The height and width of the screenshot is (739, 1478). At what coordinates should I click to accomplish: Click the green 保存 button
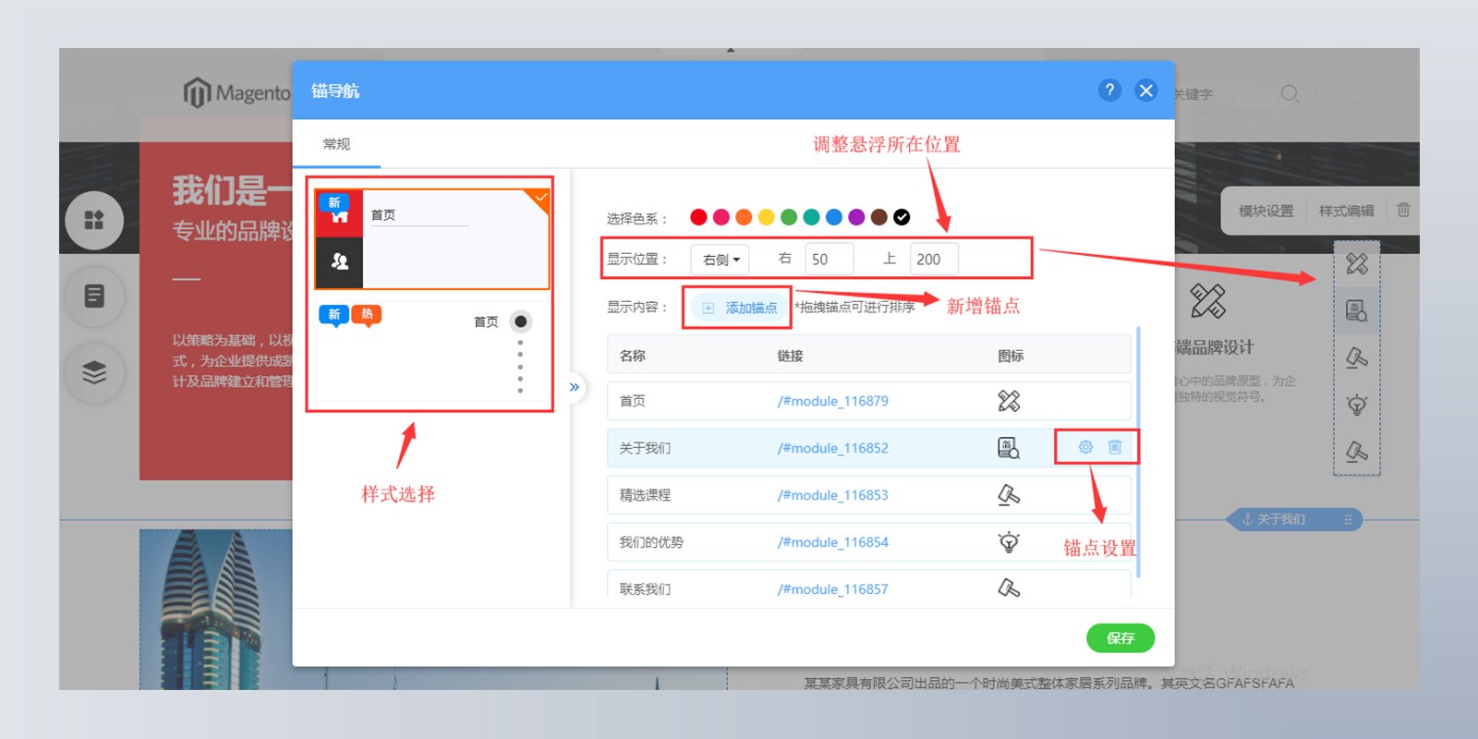tap(1121, 638)
